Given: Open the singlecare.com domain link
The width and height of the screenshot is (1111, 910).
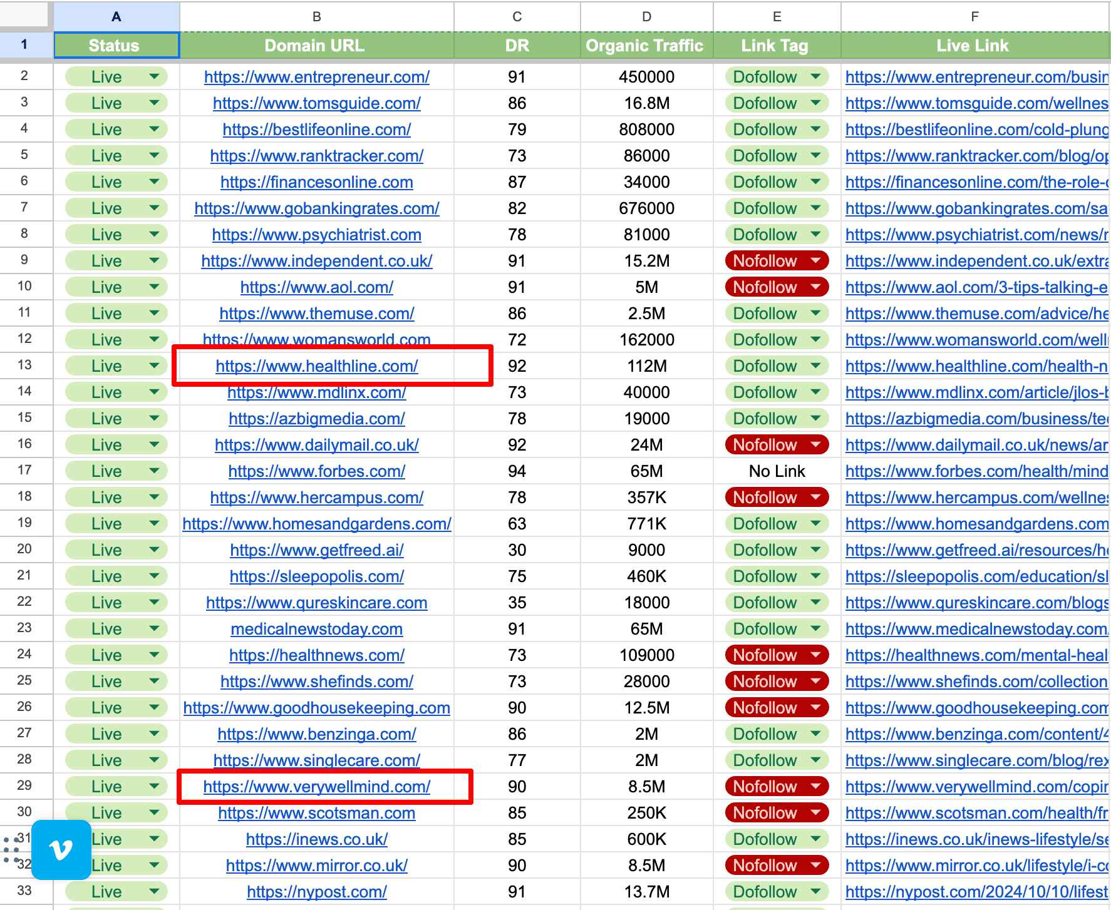Looking at the screenshot, I should pos(317,760).
